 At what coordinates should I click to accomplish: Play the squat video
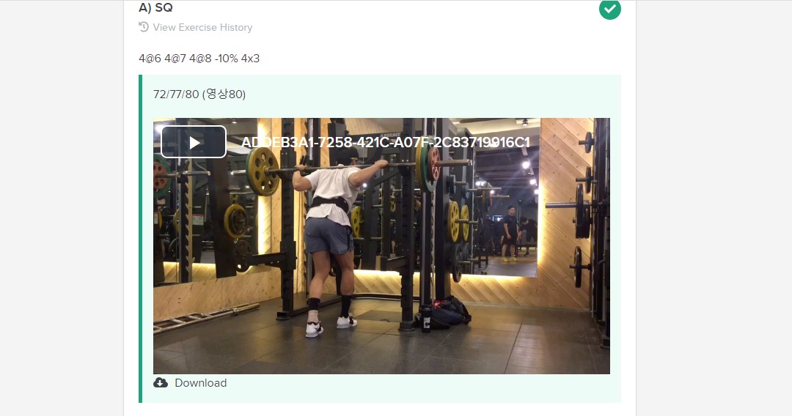click(x=194, y=142)
